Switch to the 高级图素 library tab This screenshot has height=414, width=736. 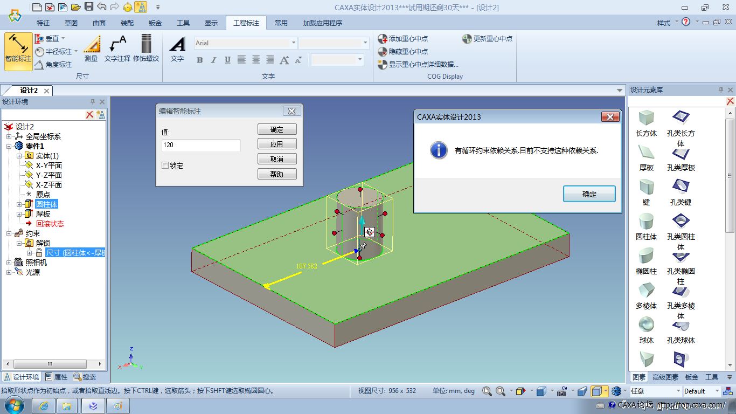(665, 377)
